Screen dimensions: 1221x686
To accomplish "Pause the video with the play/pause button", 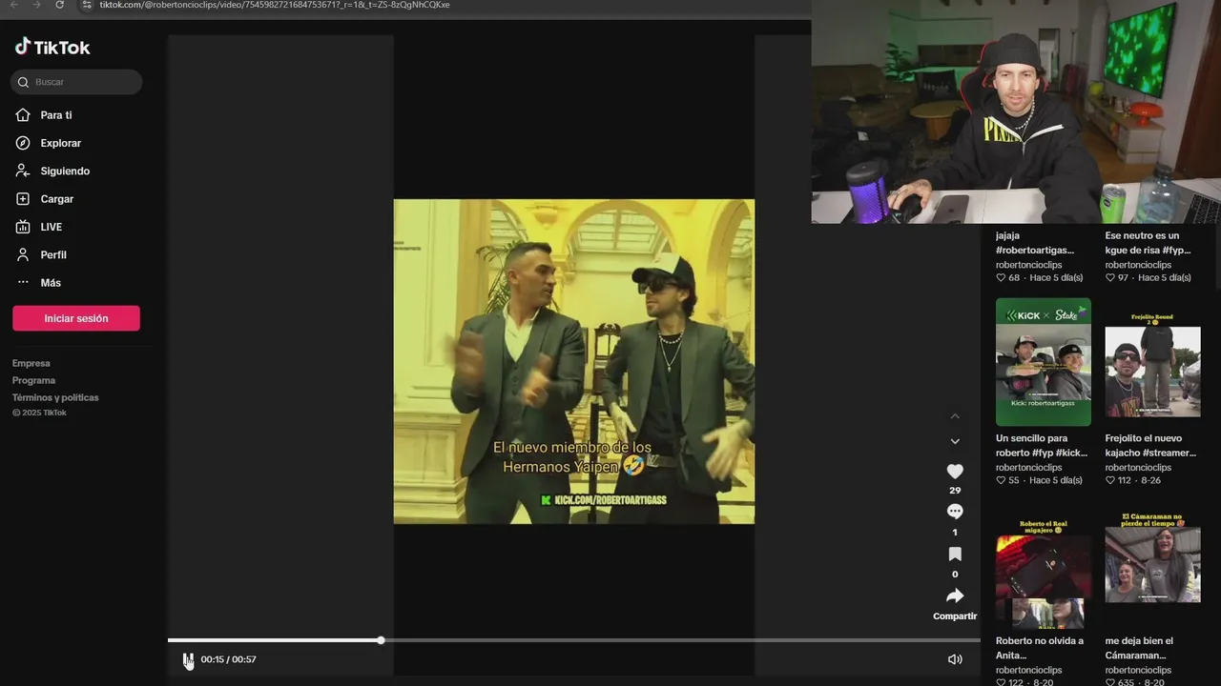I will (188, 659).
